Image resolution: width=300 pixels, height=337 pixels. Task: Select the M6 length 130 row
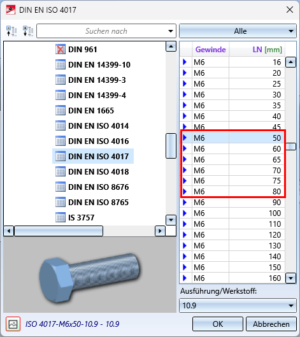[232, 245]
